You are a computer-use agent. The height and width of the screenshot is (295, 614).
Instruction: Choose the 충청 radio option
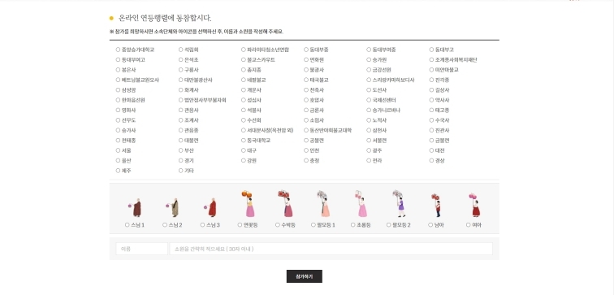[306, 160]
